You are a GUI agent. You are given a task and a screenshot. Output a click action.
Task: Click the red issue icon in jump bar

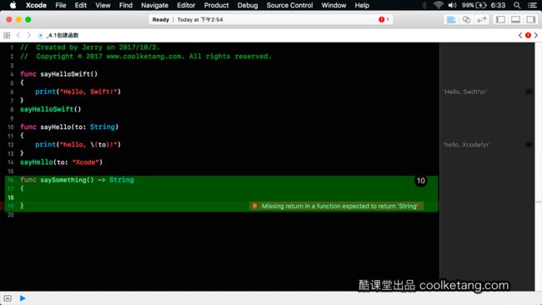click(x=528, y=35)
